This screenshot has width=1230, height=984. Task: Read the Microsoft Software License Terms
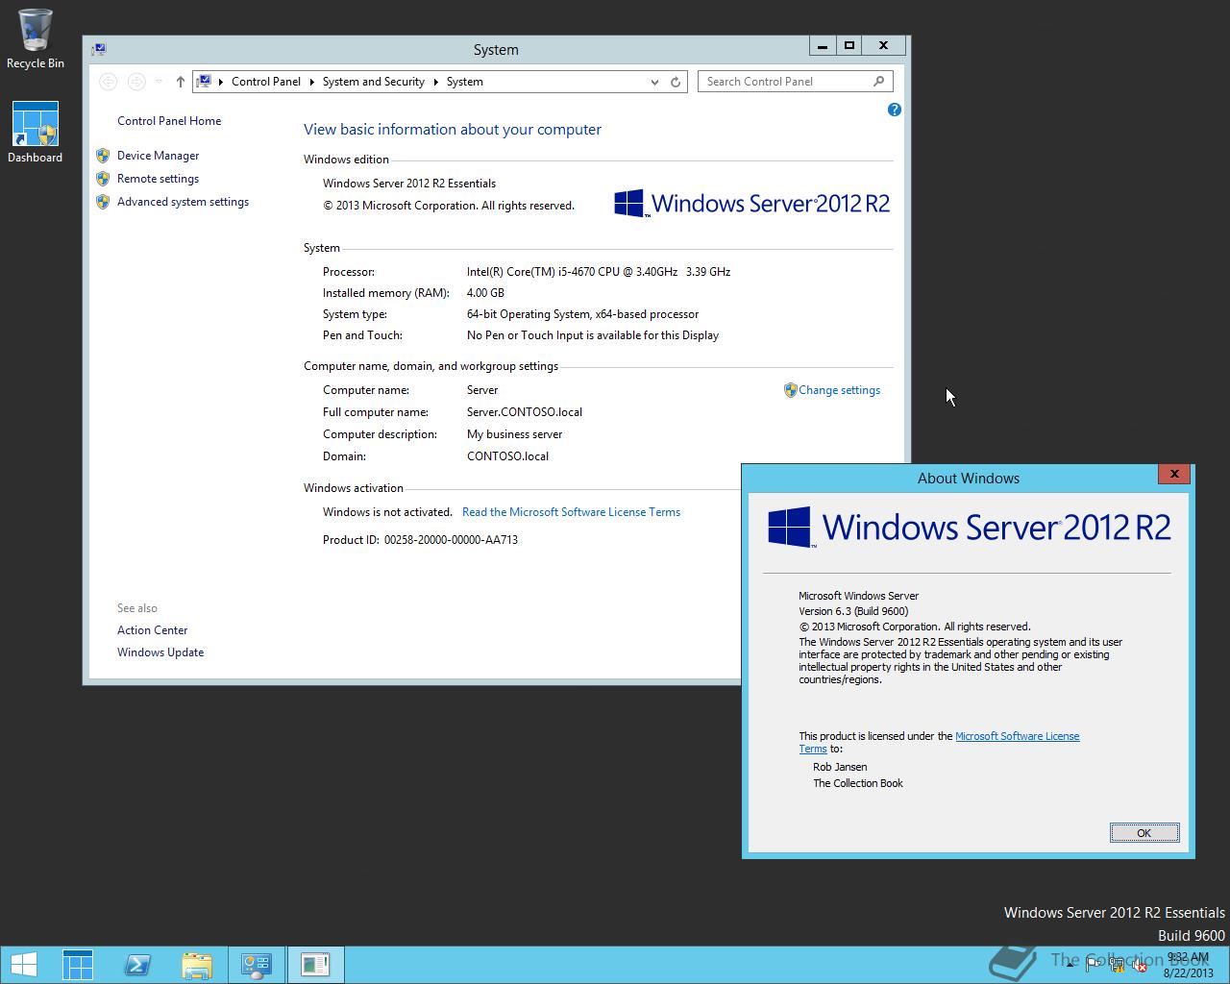point(571,512)
